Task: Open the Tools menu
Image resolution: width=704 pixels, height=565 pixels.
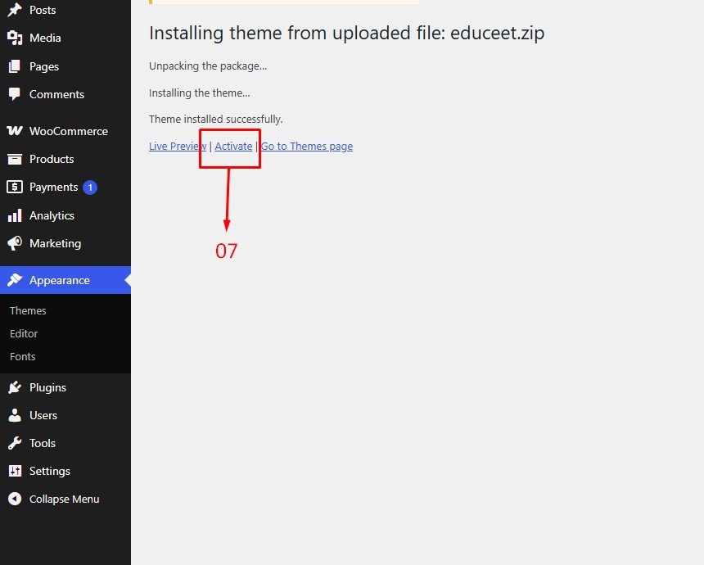Action: click(x=65, y=443)
